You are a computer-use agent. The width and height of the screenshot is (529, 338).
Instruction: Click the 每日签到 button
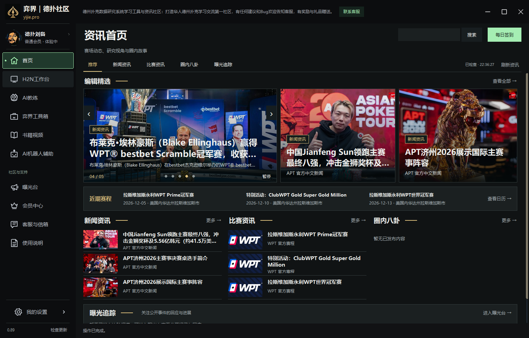click(505, 35)
